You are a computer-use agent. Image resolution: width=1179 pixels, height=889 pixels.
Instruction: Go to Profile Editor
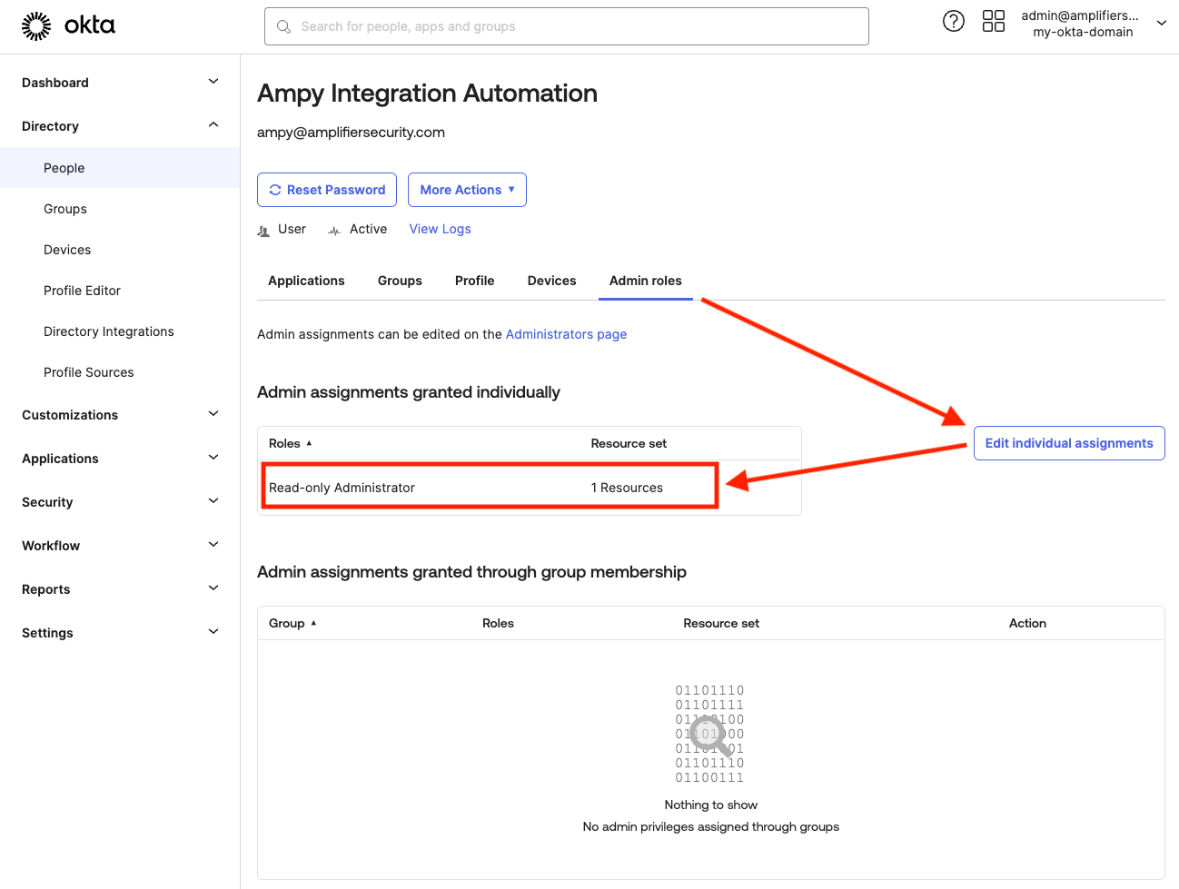tap(82, 291)
